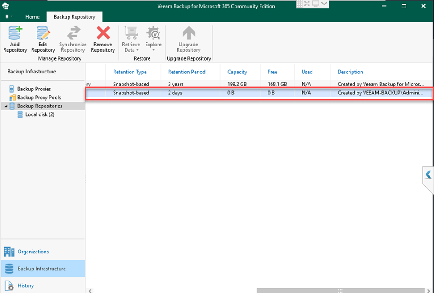Sort repositories by Retention Period column
The height and width of the screenshot is (293, 434).
click(x=187, y=72)
